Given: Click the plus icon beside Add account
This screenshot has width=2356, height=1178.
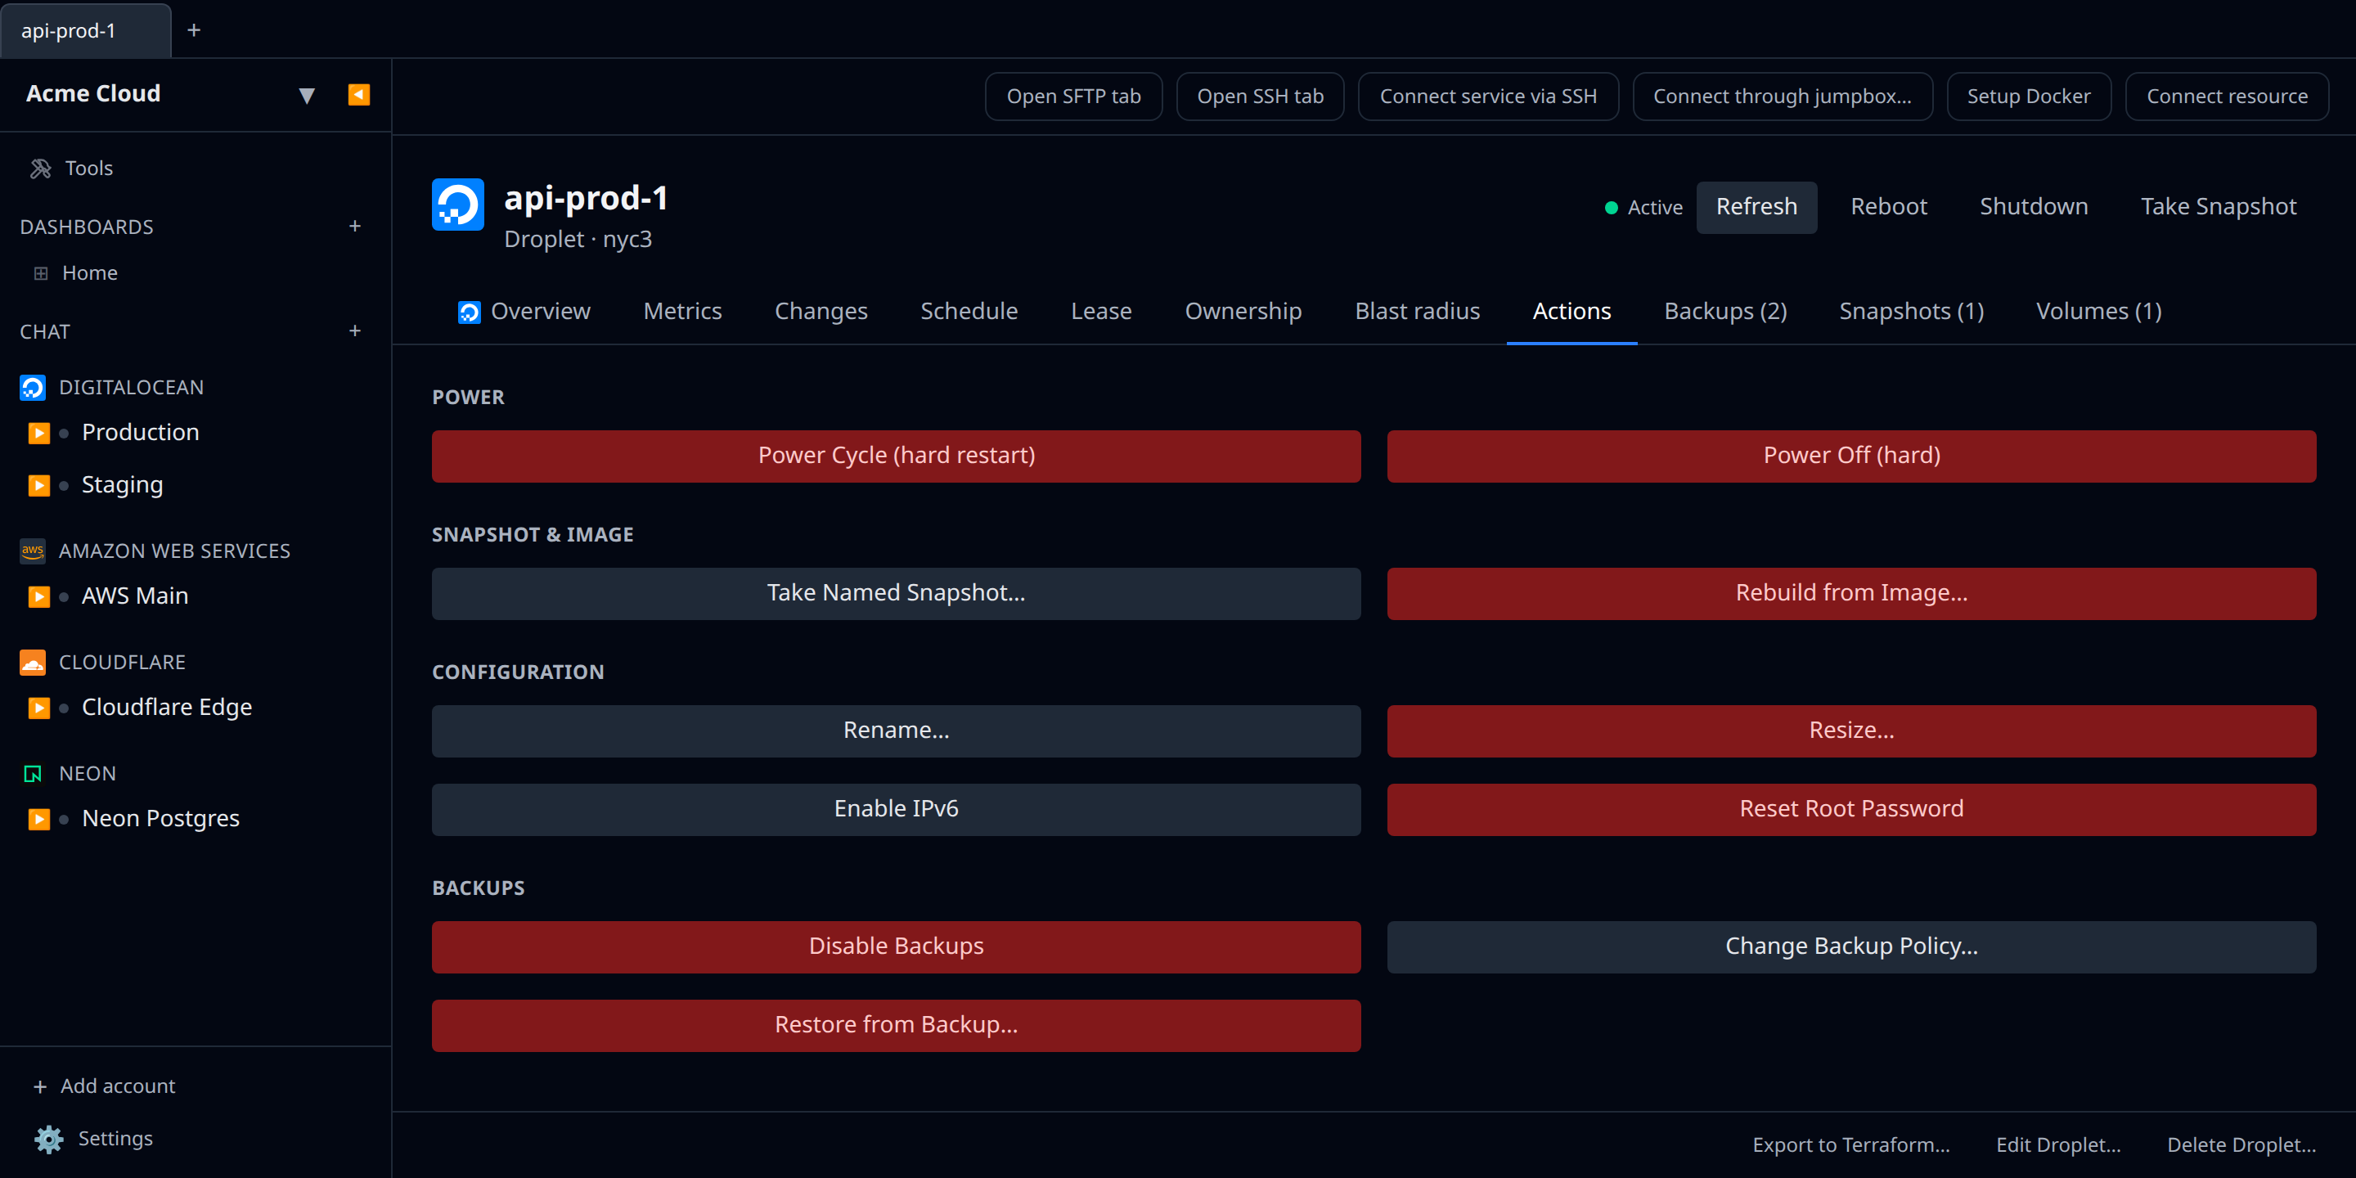Looking at the screenshot, I should (x=40, y=1086).
